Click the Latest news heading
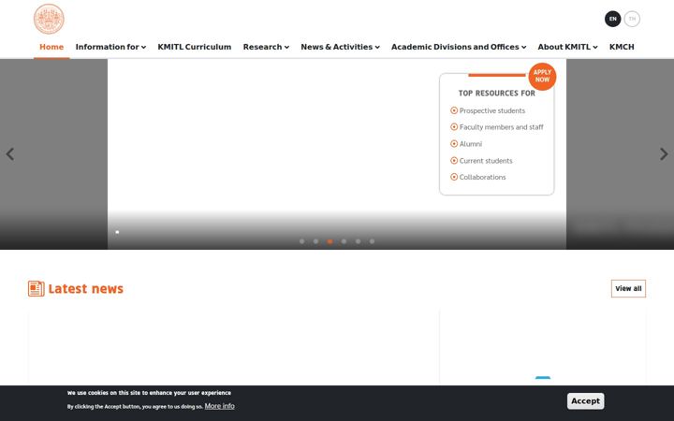The image size is (674, 421). coord(85,289)
